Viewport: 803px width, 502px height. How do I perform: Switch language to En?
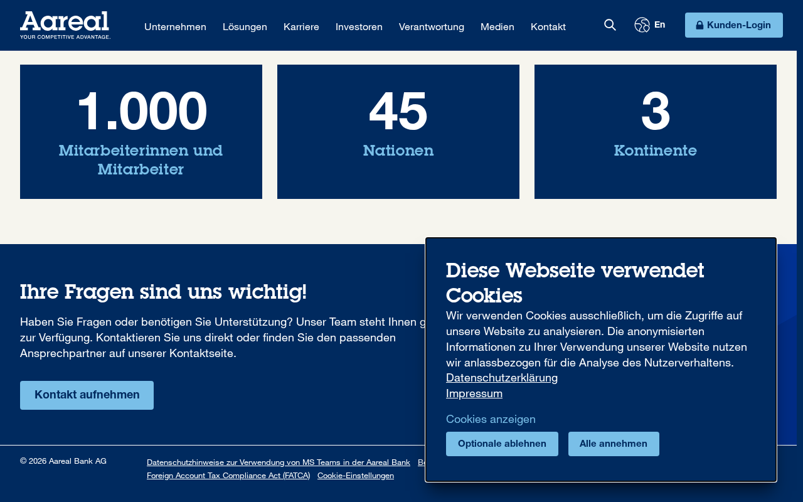point(659,24)
